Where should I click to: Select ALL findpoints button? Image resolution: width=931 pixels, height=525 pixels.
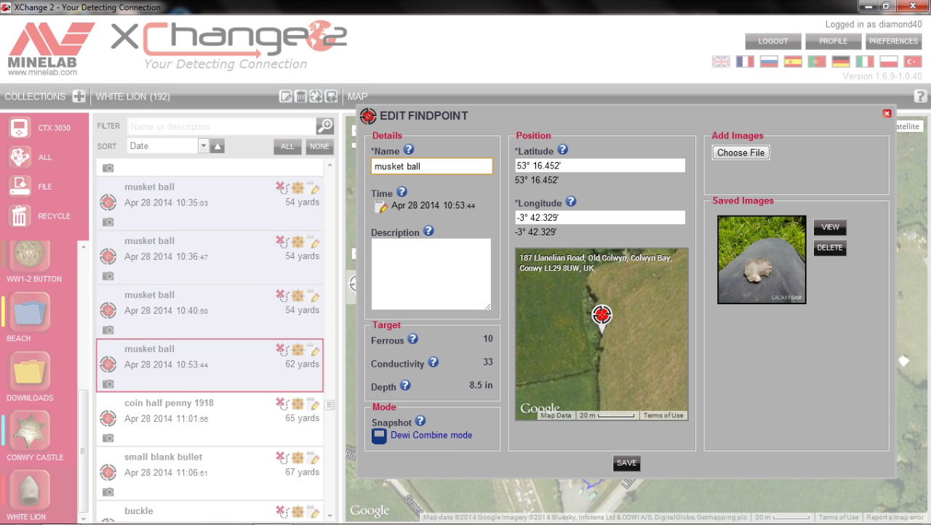[x=287, y=147]
